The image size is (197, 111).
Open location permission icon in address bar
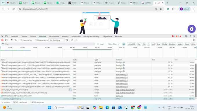coord(156,9)
